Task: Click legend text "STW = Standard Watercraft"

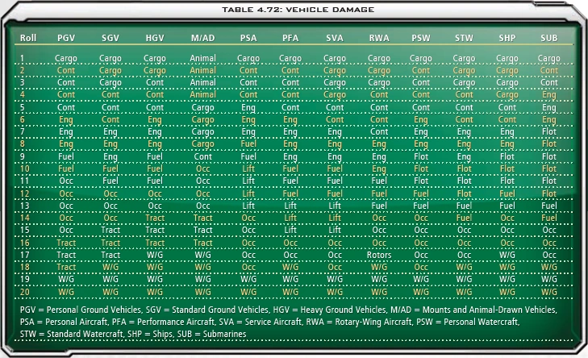Action: pyautogui.click(x=71, y=334)
